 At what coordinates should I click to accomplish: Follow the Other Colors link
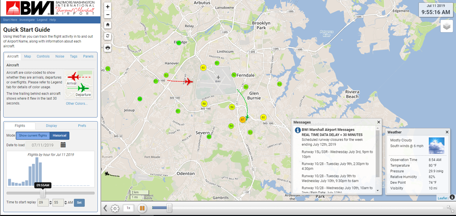[77, 103]
